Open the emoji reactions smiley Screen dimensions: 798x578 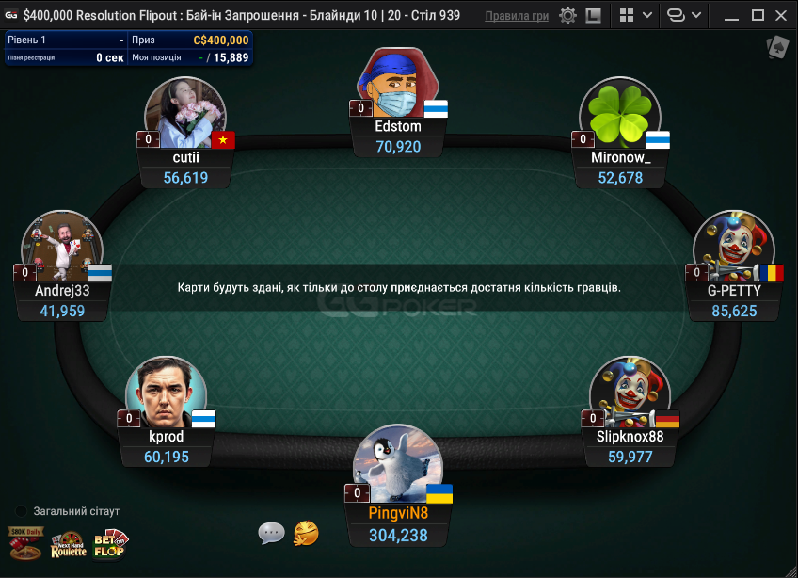point(306,533)
